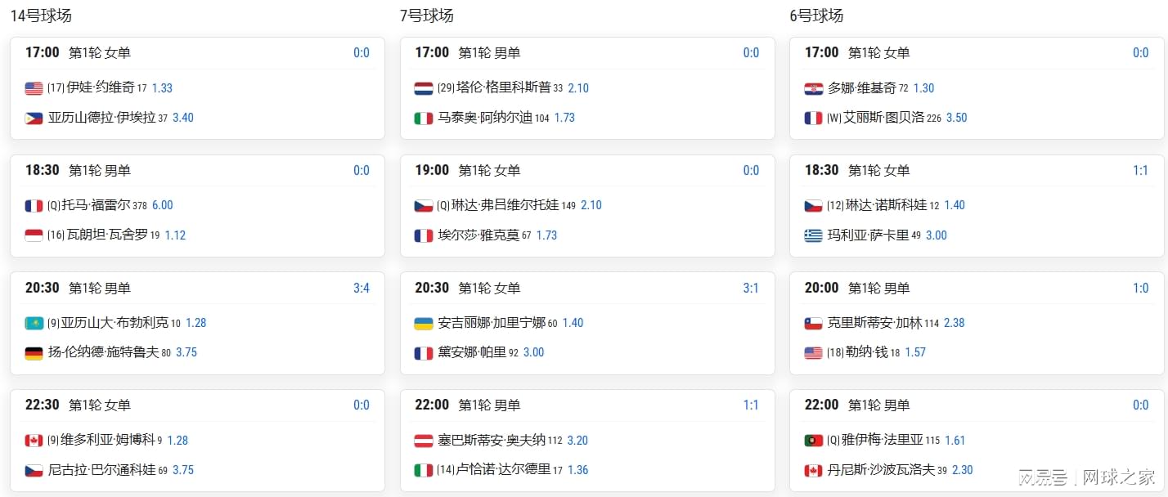
Task: Click the Kazakhstan flag beside 亚历山大·布勃利克
Action: pos(34,323)
